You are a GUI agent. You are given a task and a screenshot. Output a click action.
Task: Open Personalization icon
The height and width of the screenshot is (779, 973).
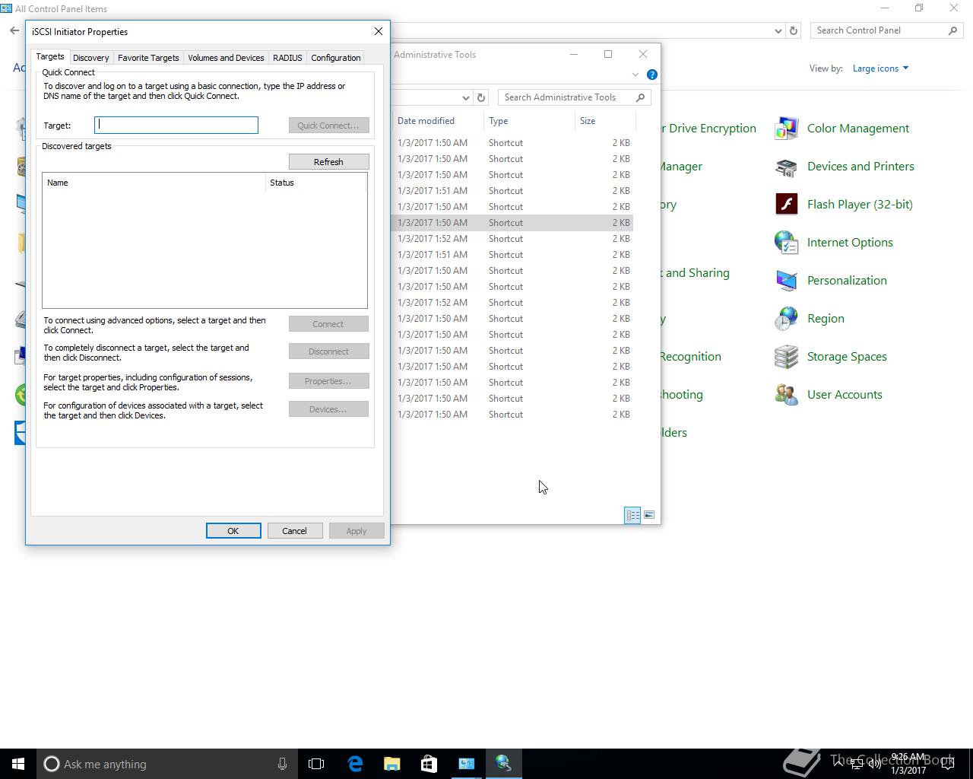coord(786,281)
